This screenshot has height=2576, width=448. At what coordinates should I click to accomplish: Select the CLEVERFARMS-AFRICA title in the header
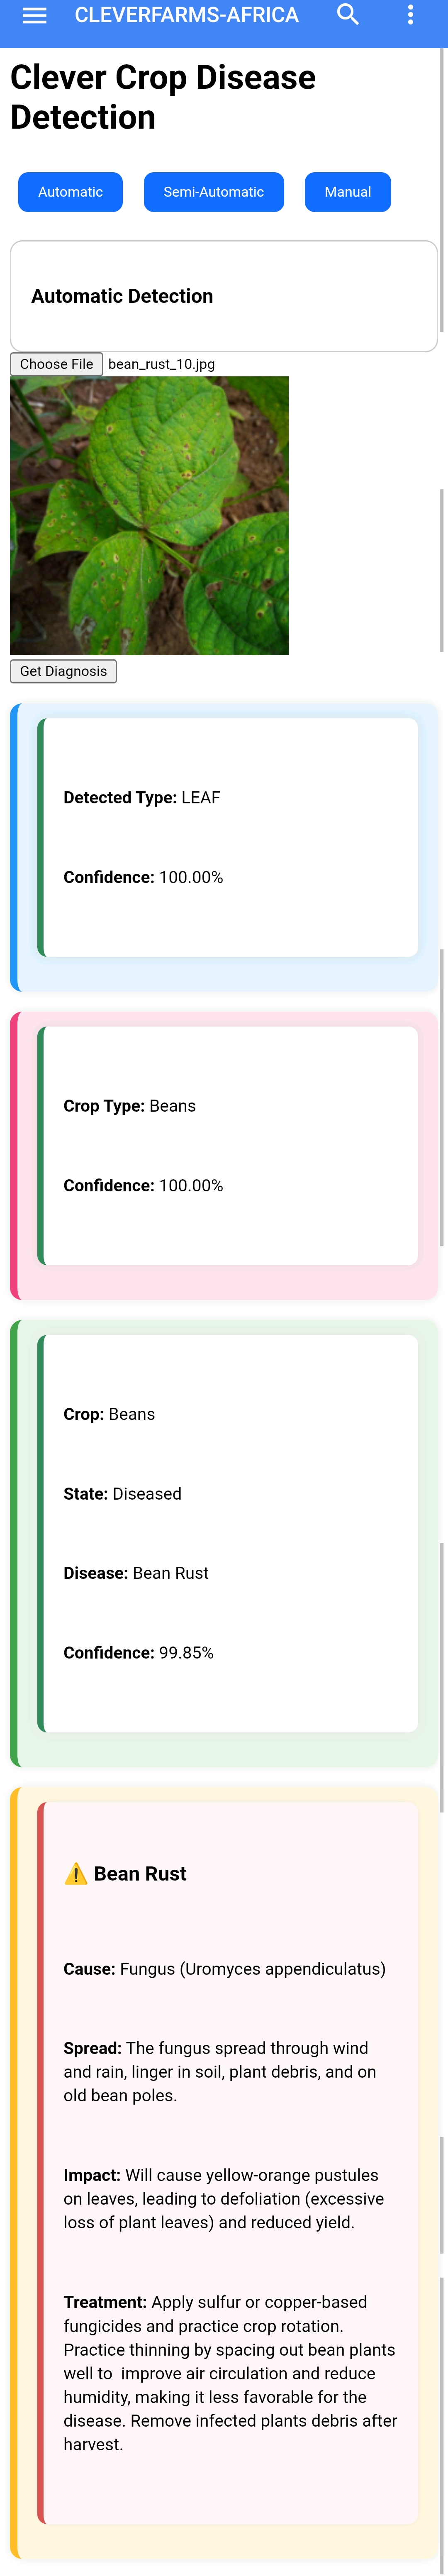(x=184, y=16)
